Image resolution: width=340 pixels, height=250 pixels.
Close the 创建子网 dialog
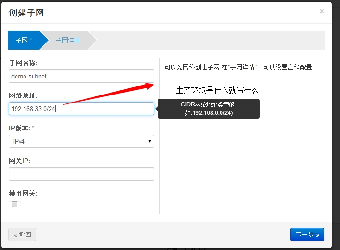point(322,11)
